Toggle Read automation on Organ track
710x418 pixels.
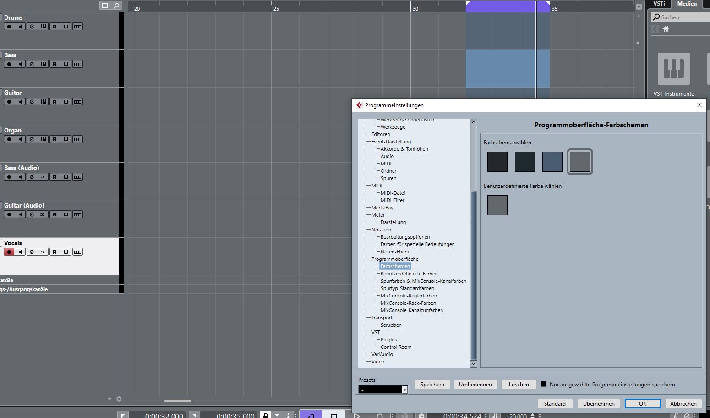click(x=55, y=139)
